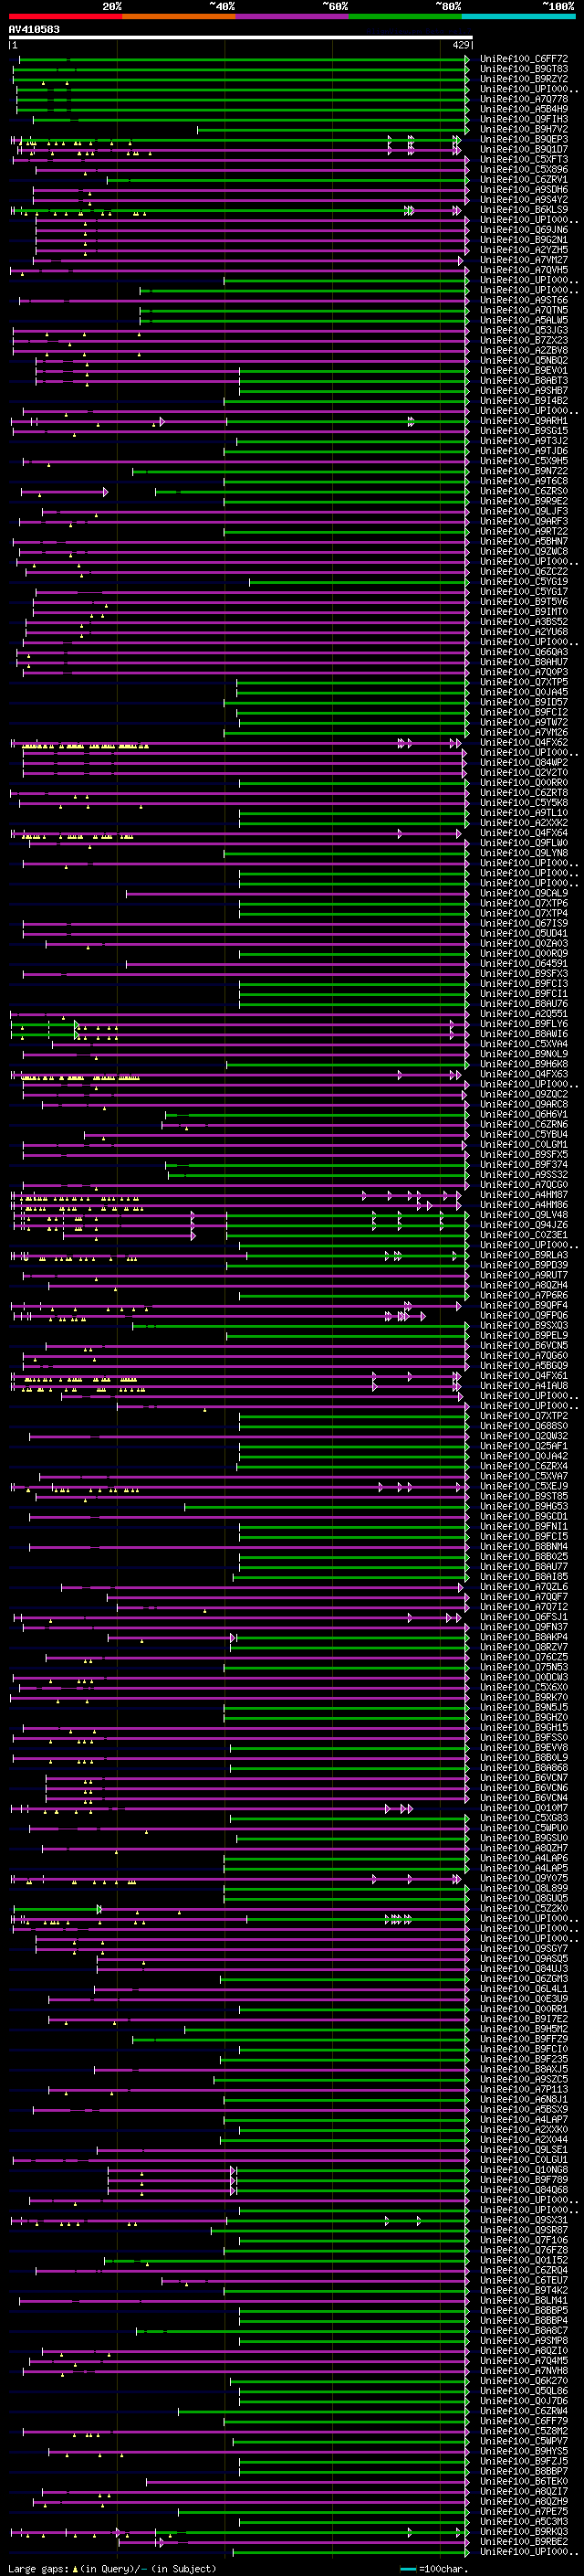Click label UniRef100_Q53JG3
The width and height of the screenshot is (584, 2576).
click(x=523, y=330)
